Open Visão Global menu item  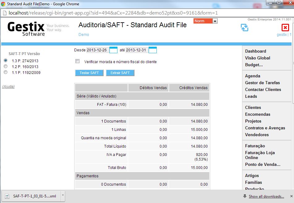click(258, 58)
